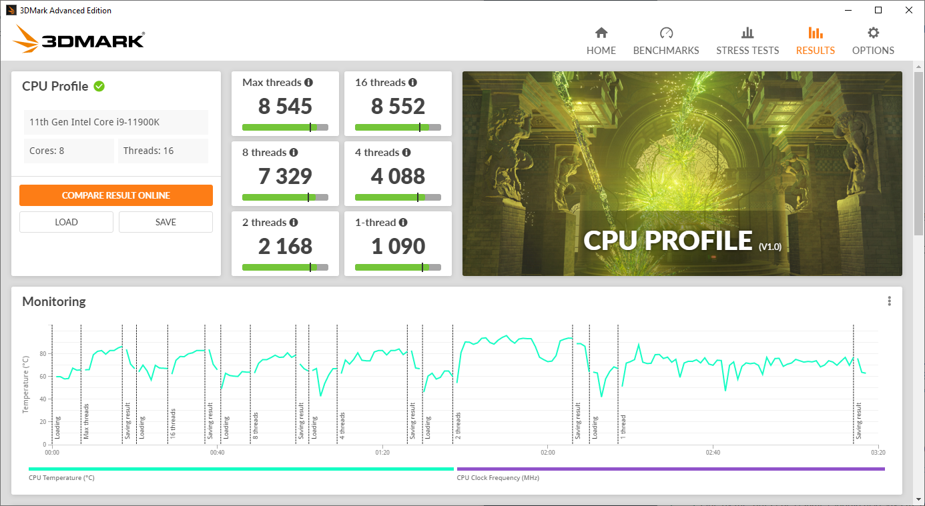Click the Max threads score progress bar

[x=285, y=127]
